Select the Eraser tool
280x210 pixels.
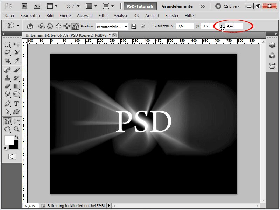tap(7, 86)
